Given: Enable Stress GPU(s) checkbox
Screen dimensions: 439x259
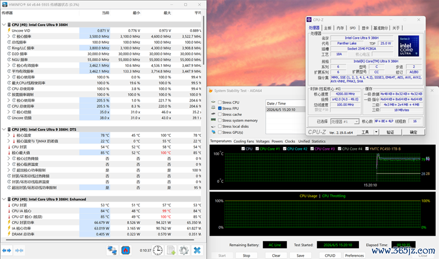Looking at the screenshot, I should click(x=220, y=132).
